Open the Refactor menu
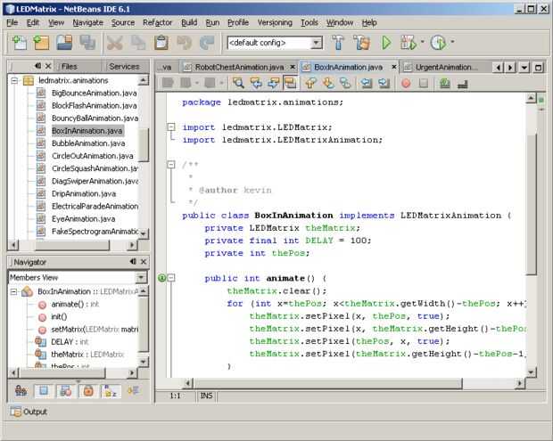Screen dimensions: 553x441 click(x=157, y=22)
